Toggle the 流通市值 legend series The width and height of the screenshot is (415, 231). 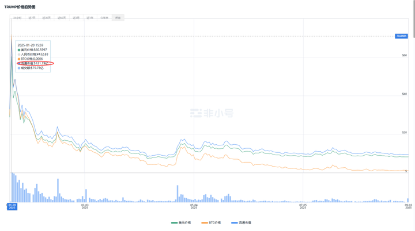click(x=241, y=222)
